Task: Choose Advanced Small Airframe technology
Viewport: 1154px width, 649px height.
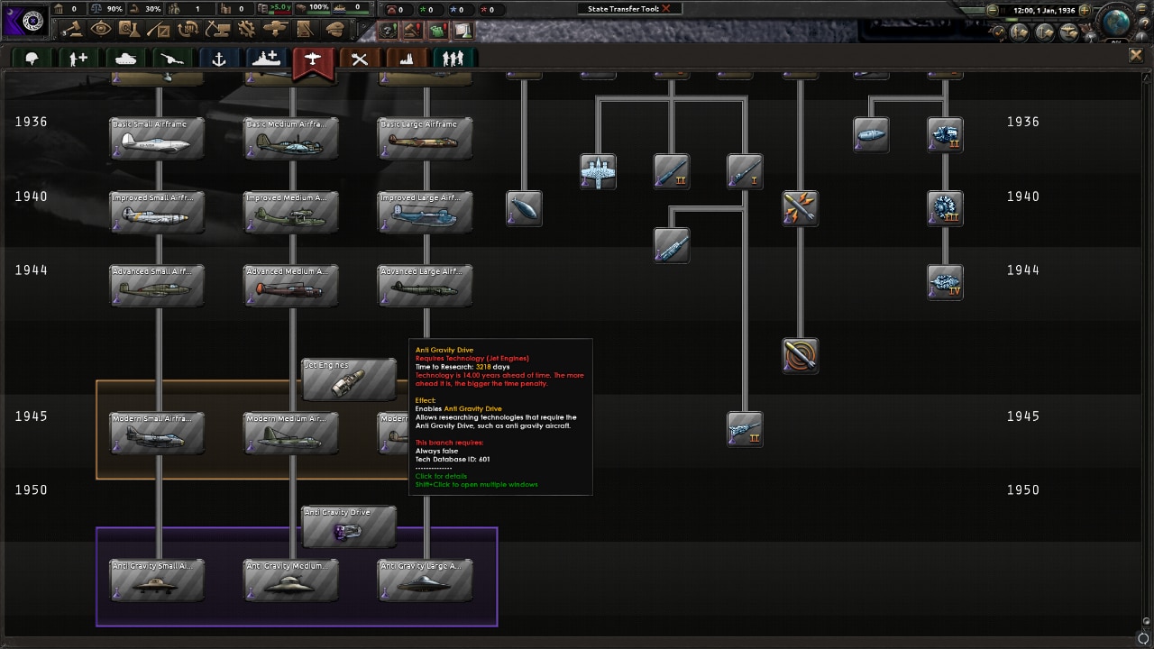Action: [157, 286]
